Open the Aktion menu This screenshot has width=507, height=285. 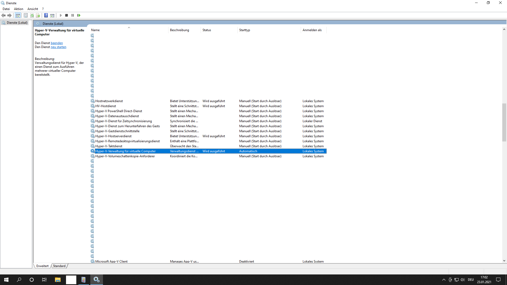click(x=18, y=9)
